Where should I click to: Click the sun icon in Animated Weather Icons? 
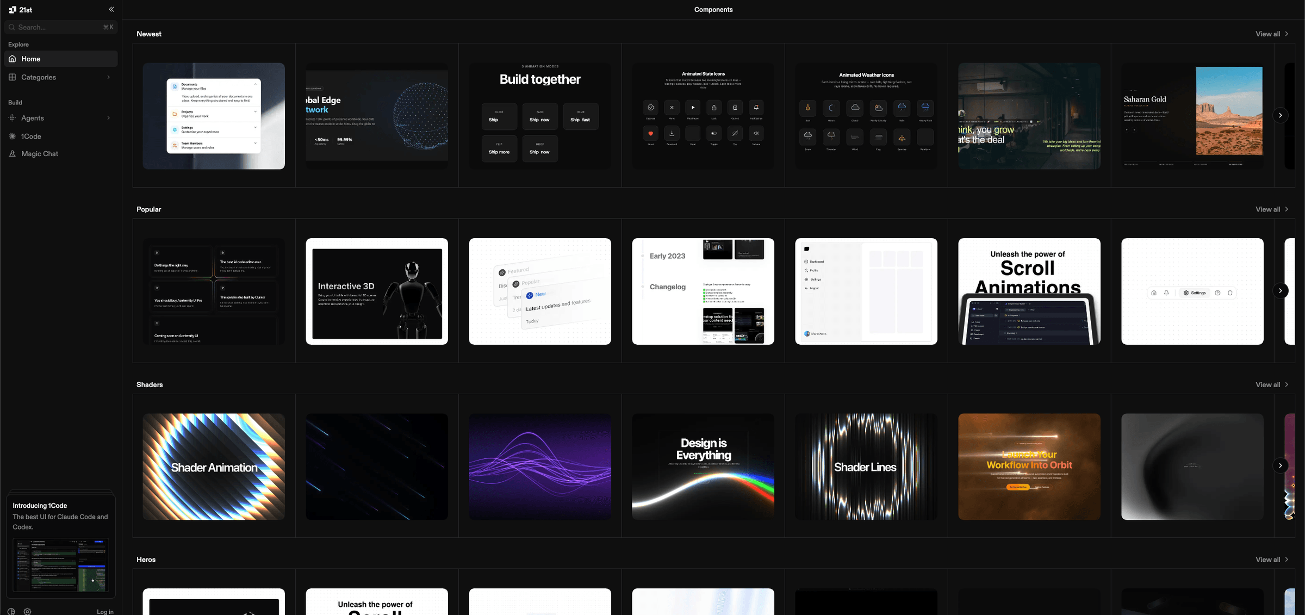point(808,108)
